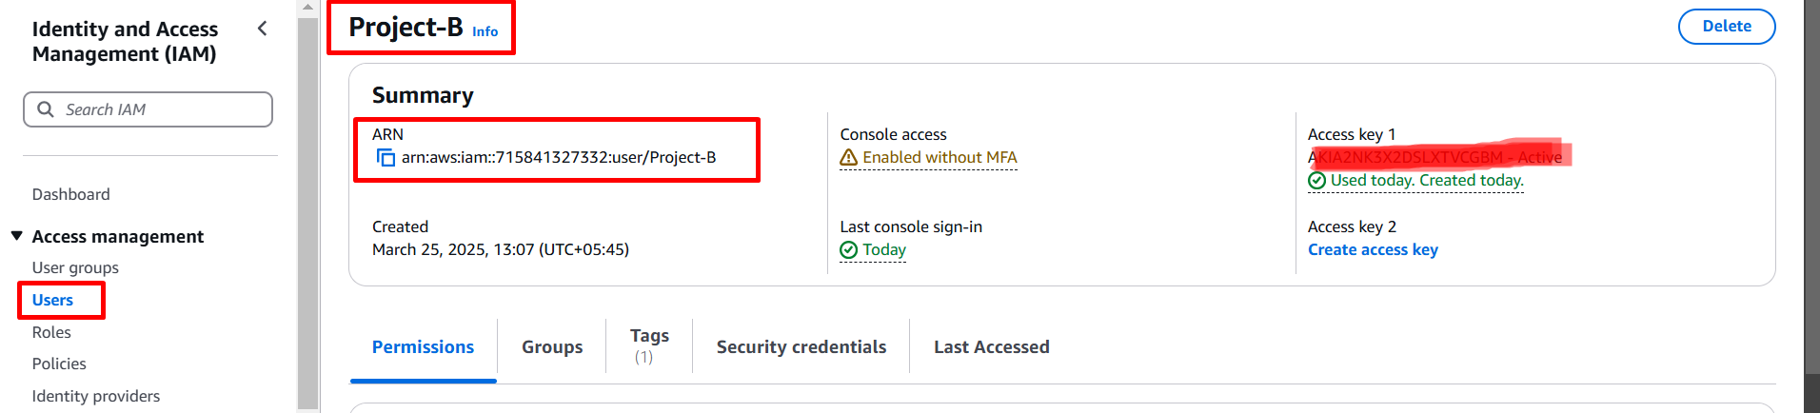This screenshot has width=1820, height=413.
Task: Click the Enabled without MFA status
Action: click(940, 158)
